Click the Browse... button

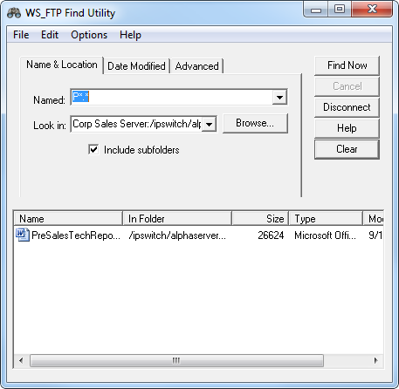255,123
